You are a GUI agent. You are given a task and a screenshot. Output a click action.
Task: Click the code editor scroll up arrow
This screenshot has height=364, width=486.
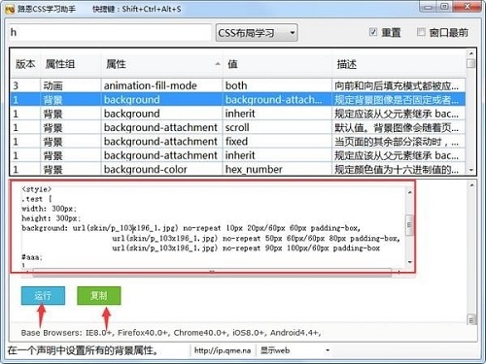(409, 192)
